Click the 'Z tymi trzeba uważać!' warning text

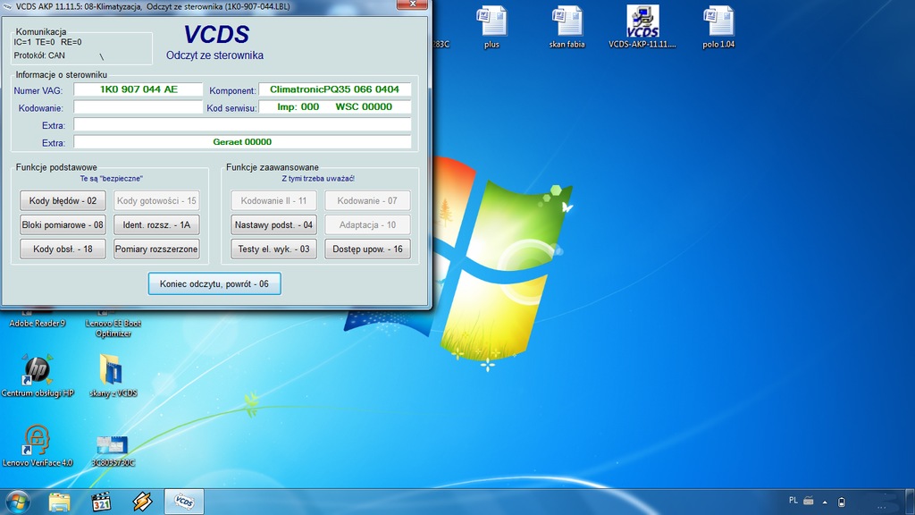coord(318,179)
